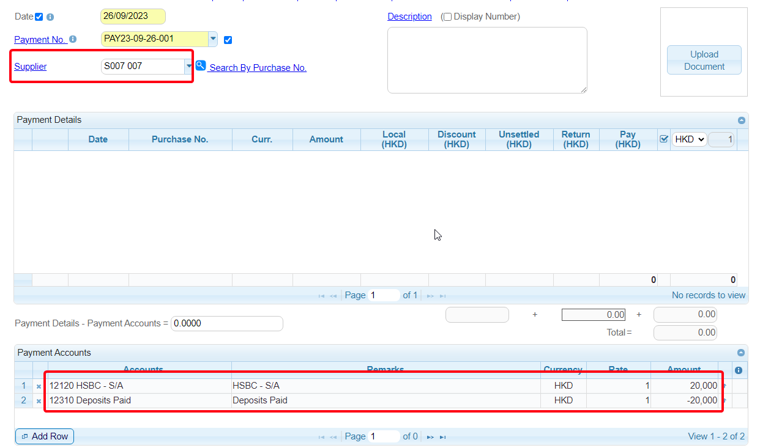Click info icon in Payment Accounts header
Image resolution: width=760 pixels, height=448 pixels.
pos(738,370)
